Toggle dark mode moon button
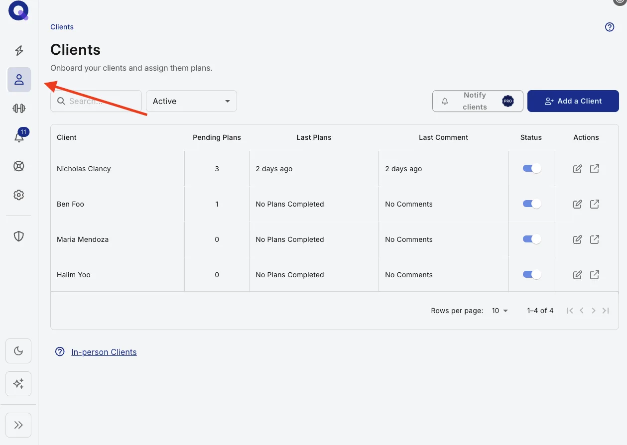The height and width of the screenshot is (445, 627). pyautogui.click(x=18, y=351)
